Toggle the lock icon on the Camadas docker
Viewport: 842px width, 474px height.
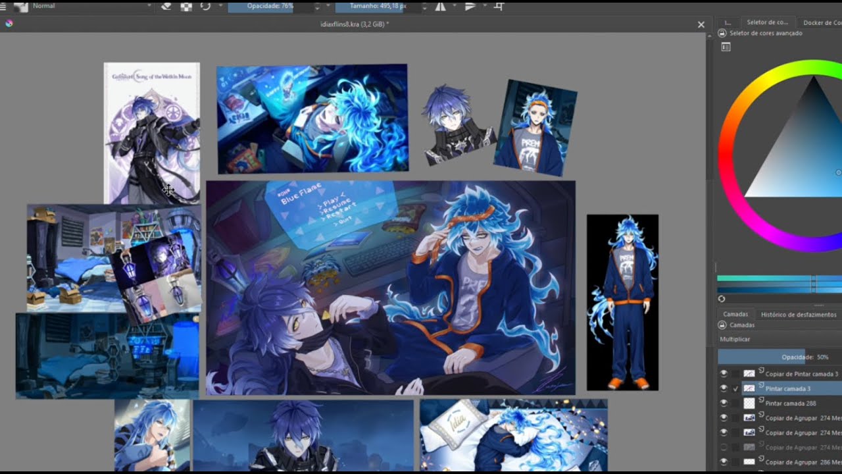pyautogui.click(x=722, y=325)
